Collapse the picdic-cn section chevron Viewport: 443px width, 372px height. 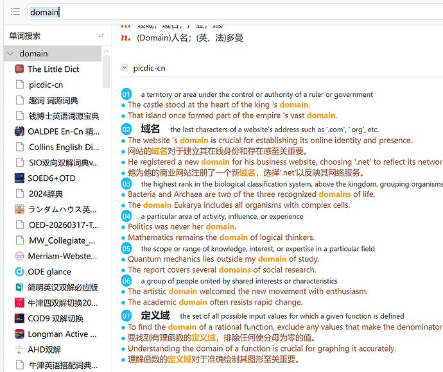pos(125,68)
